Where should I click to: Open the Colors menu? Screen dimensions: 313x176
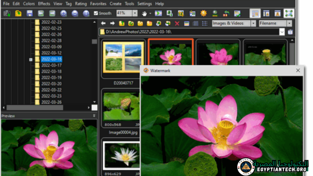coord(29,4)
